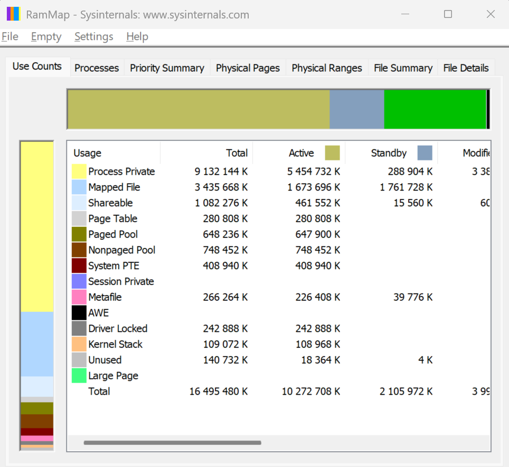Viewport: 509px width, 467px height.
Task: Click the Process Private total 9 132 144 K
Action: point(221,171)
